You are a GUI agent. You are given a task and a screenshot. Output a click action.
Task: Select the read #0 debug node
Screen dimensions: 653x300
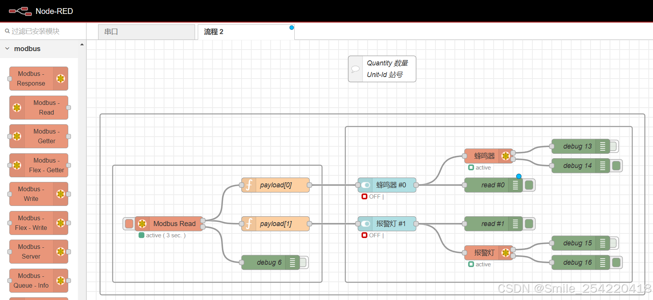point(493,185)
